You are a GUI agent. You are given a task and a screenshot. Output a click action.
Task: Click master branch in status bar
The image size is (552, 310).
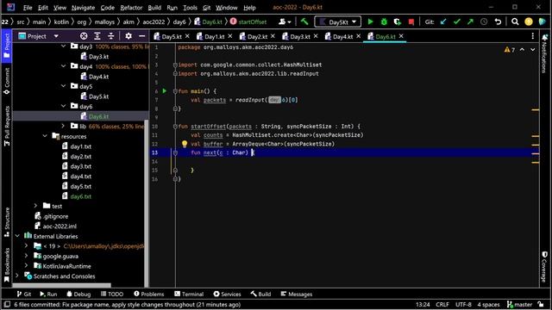[519, 304]
